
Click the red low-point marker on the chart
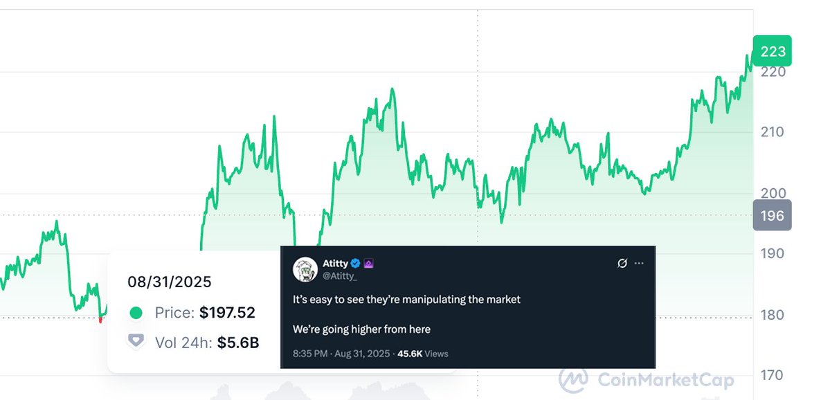pyautogui.click(x=100, y=319)
